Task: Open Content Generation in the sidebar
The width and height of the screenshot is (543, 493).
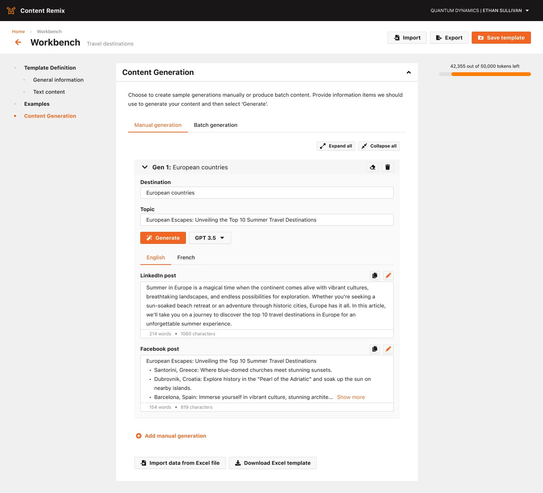Action: tap(50, 116)
